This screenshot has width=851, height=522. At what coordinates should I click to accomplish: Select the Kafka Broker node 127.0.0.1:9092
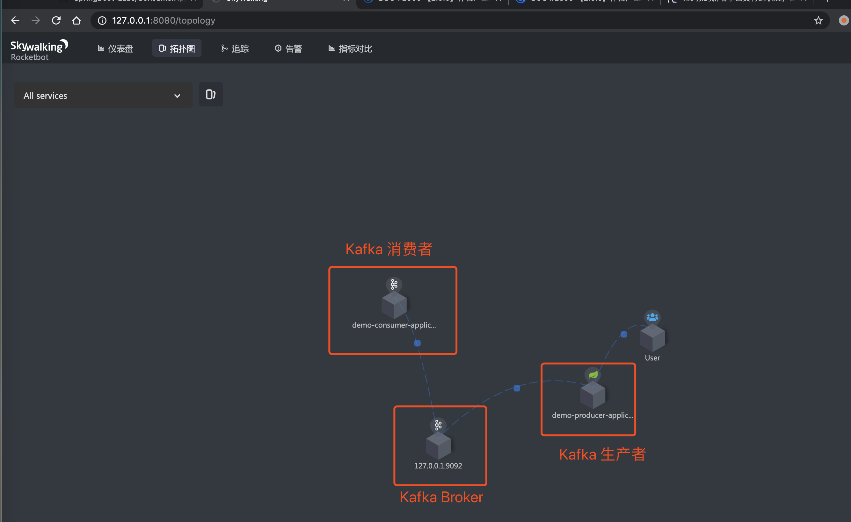point(439,446)
